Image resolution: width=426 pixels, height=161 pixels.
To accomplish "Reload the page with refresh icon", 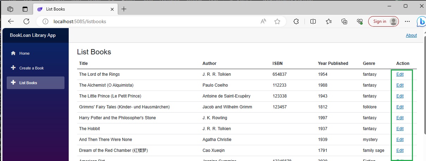I will [x=26, y=21].
